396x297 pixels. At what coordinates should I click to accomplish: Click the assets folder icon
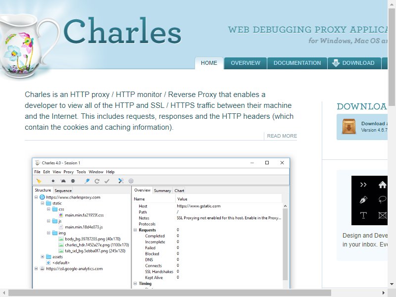pos(49,257)
